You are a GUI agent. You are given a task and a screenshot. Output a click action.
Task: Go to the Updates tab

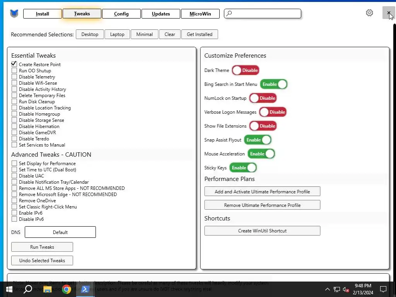pyautogui.click(x=161, y=14)
